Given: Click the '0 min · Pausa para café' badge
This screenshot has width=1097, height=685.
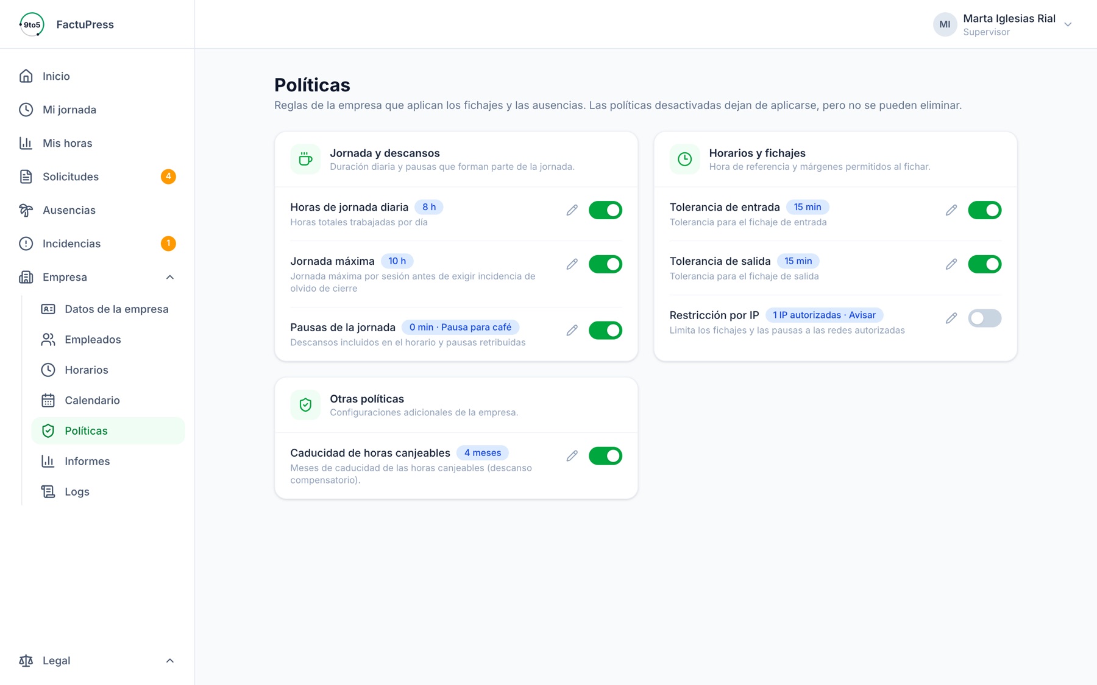Looking at the screenshot, I should [460, 328].
